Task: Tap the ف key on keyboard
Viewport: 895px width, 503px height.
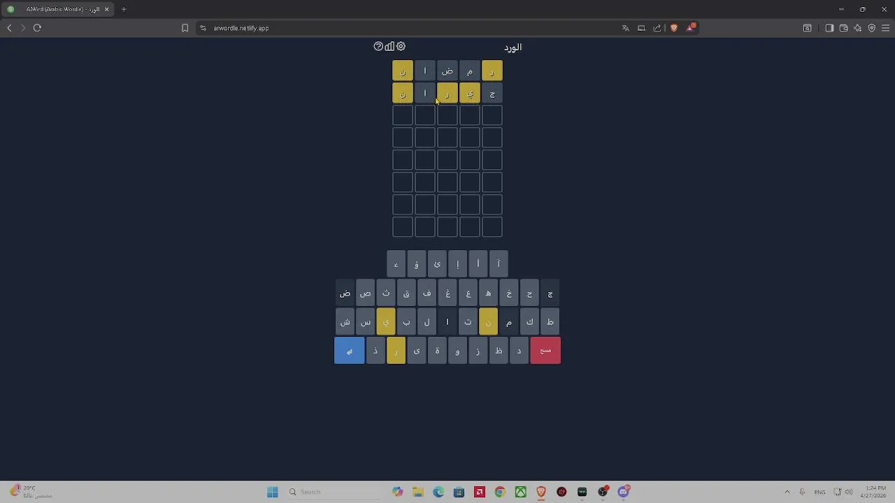Action: click(427, 293)
